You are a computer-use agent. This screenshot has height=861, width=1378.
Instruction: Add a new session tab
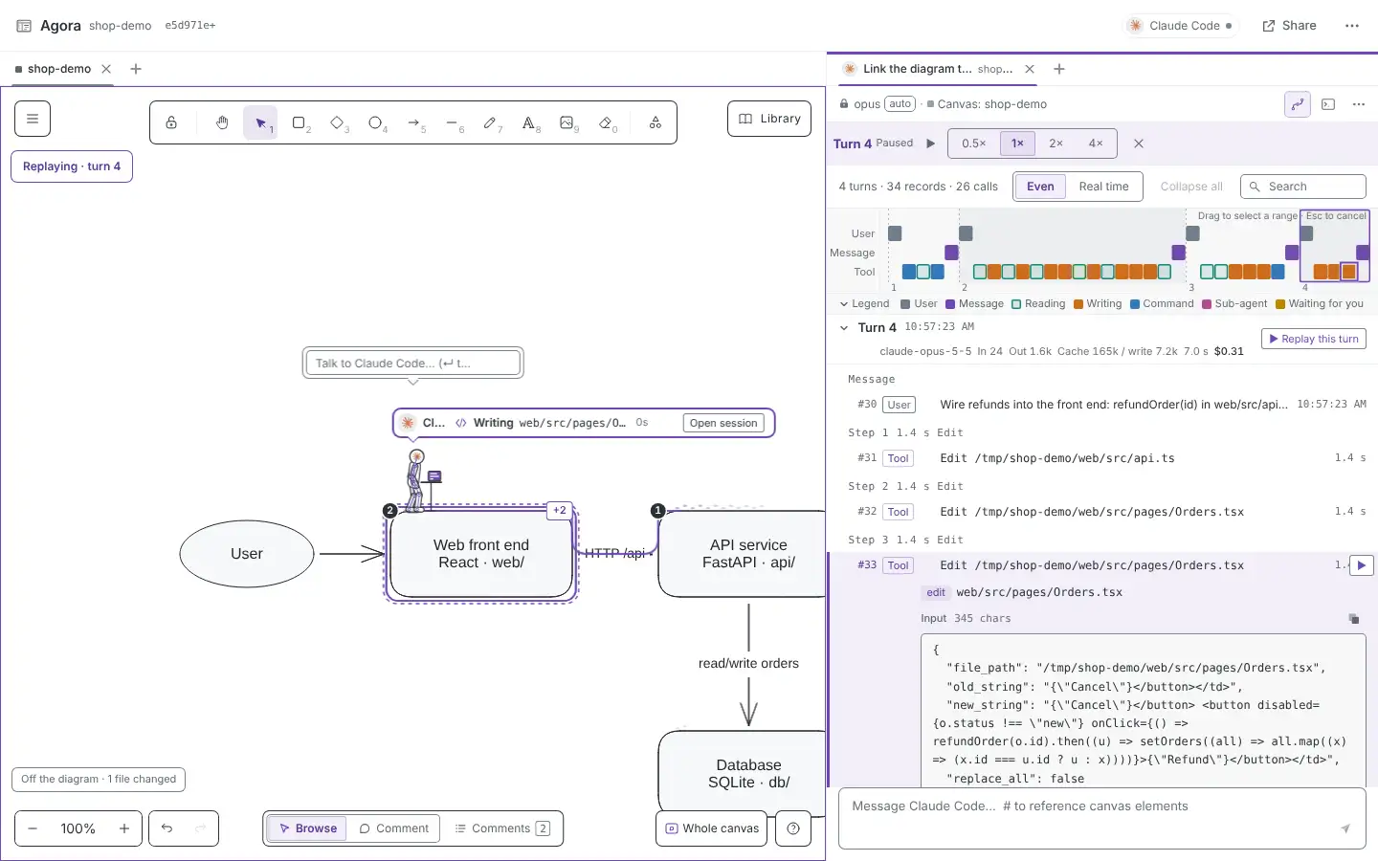tap(1059, 69)
